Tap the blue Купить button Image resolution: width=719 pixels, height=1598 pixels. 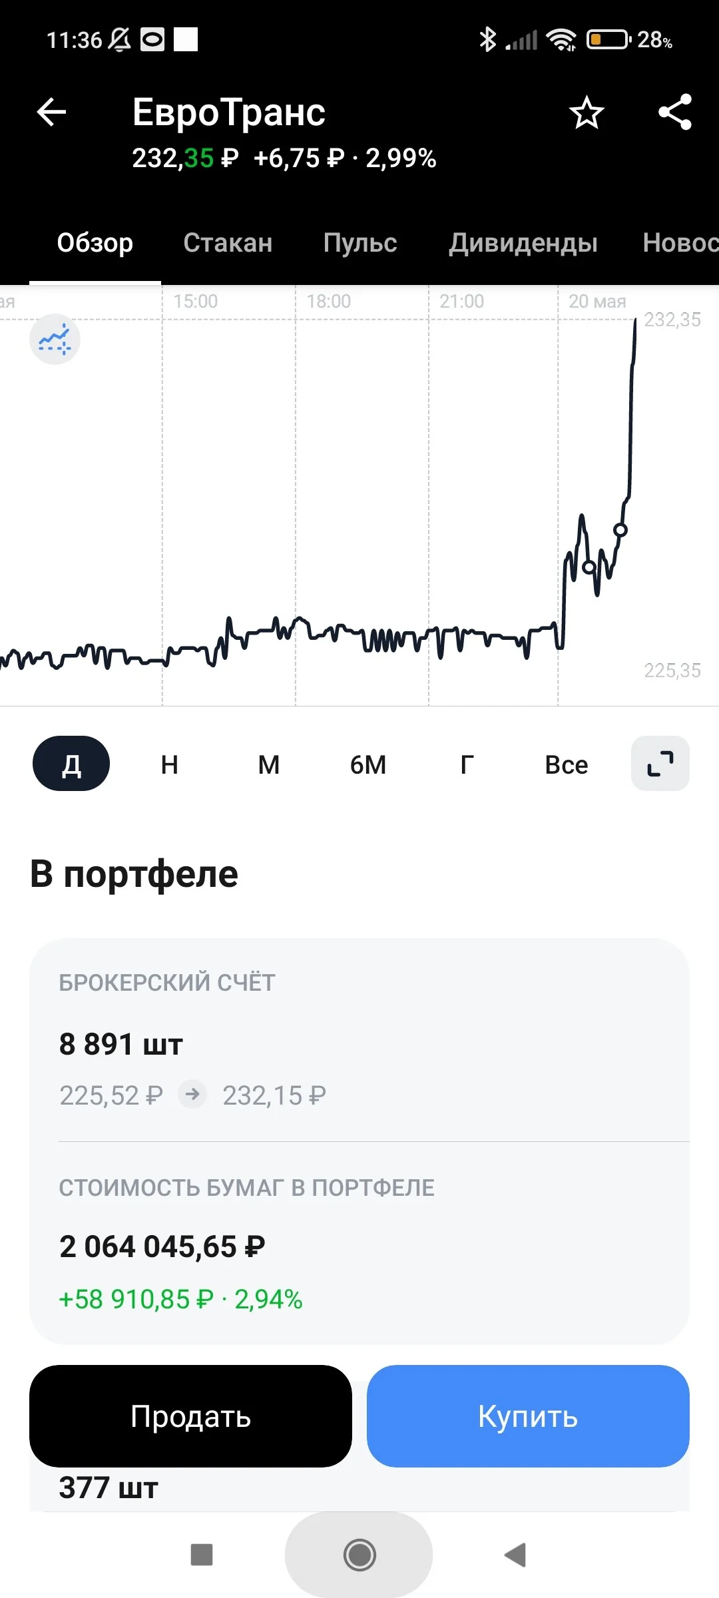[528, 1416]
